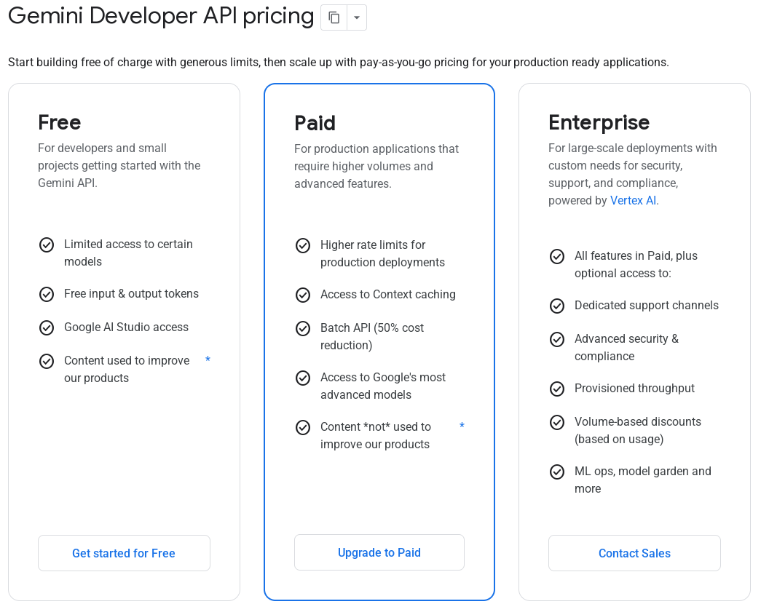Click the Free plan title

[x=59, y=122]
